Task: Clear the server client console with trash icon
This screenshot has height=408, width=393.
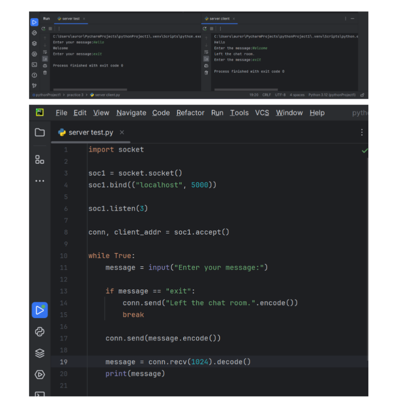Action: click(x=207, y=73)
